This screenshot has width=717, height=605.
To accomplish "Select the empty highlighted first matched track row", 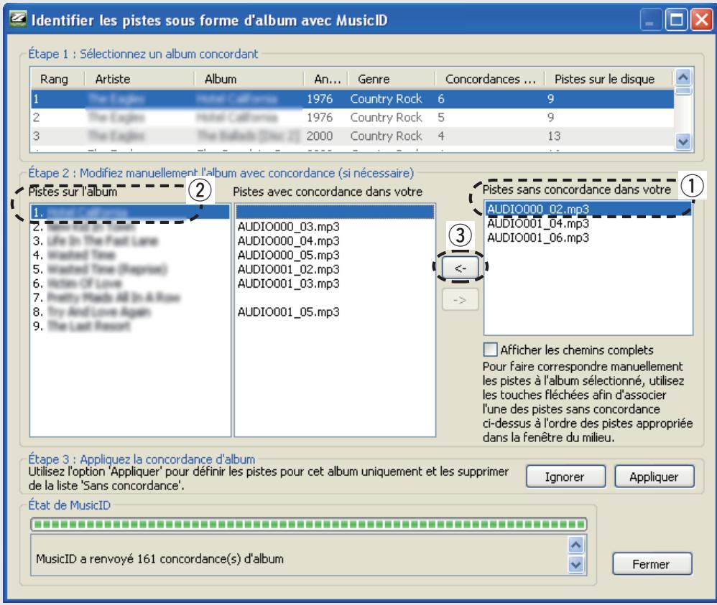I will pos(335,212).
